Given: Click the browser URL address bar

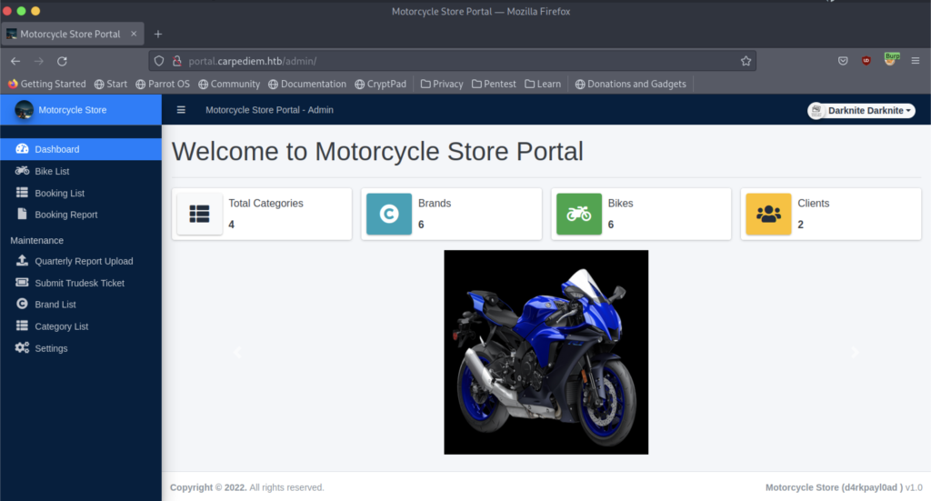Looking at the screenshot, I should click(455, 61).
